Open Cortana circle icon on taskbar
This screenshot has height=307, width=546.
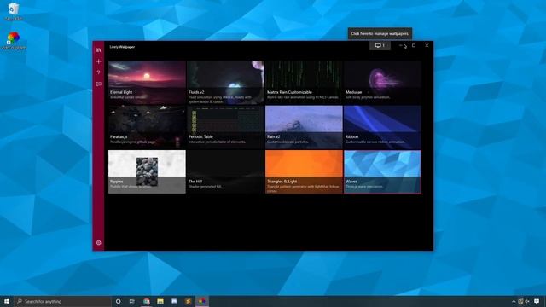click(118, 301)
